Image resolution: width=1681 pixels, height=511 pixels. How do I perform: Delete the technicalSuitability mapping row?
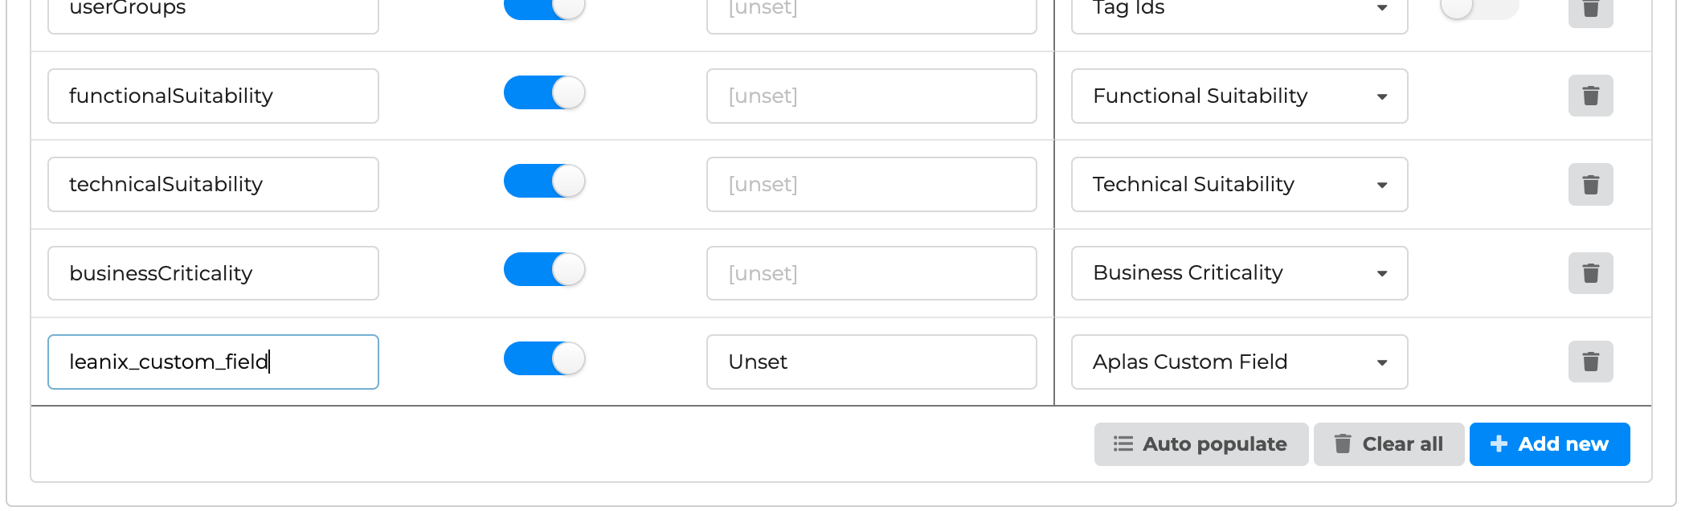point(1590,184)
